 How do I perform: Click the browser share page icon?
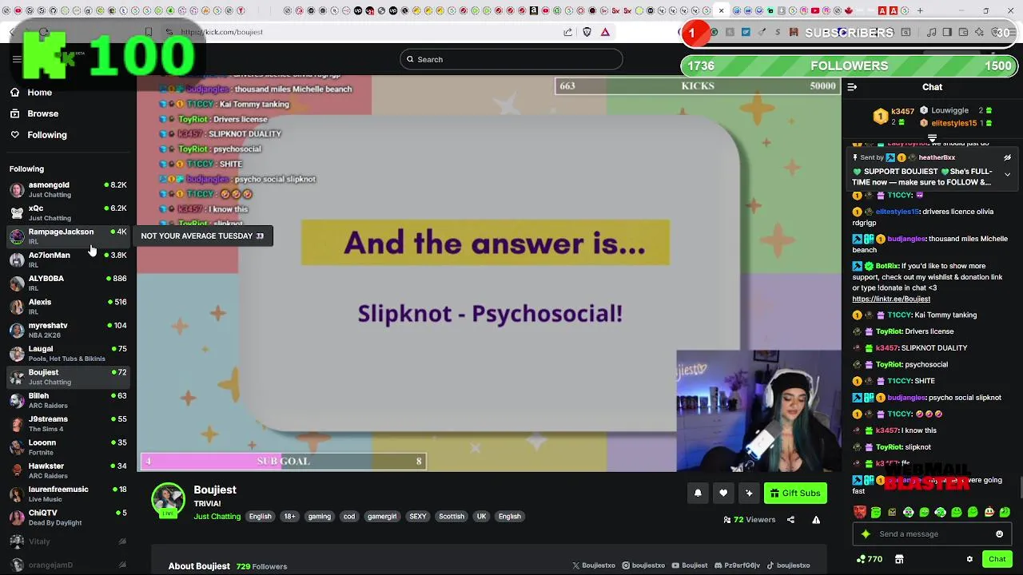click(x=567, y=32)
